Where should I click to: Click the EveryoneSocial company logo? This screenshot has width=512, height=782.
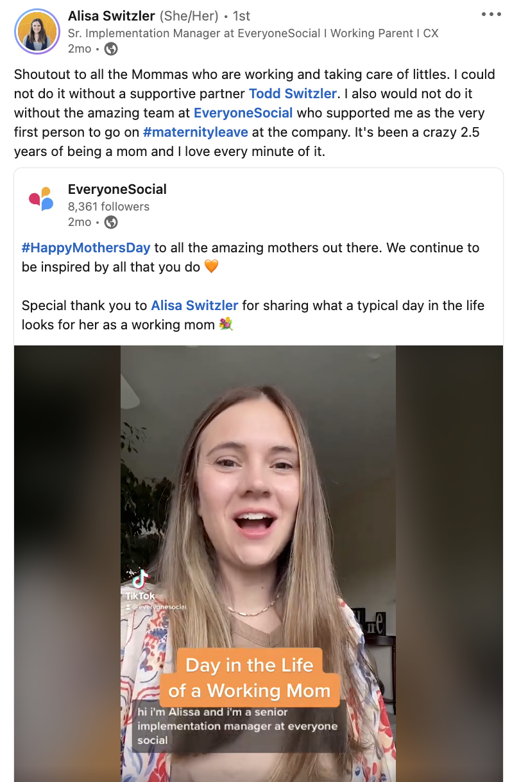[41, 198]
